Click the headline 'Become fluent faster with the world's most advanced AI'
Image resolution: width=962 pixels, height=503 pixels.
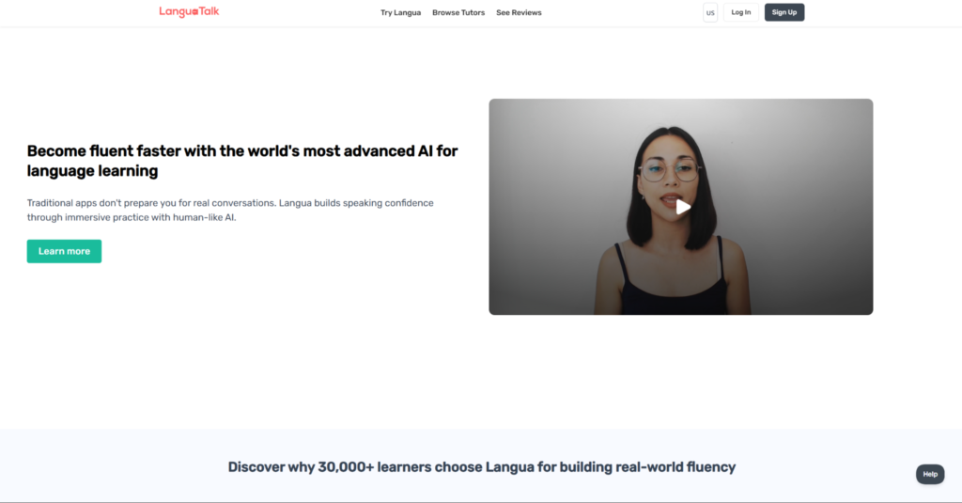[x=242, y=161]
